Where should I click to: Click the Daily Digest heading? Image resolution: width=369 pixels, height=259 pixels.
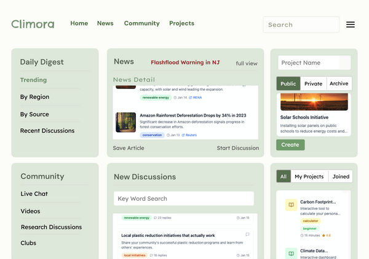42,62
